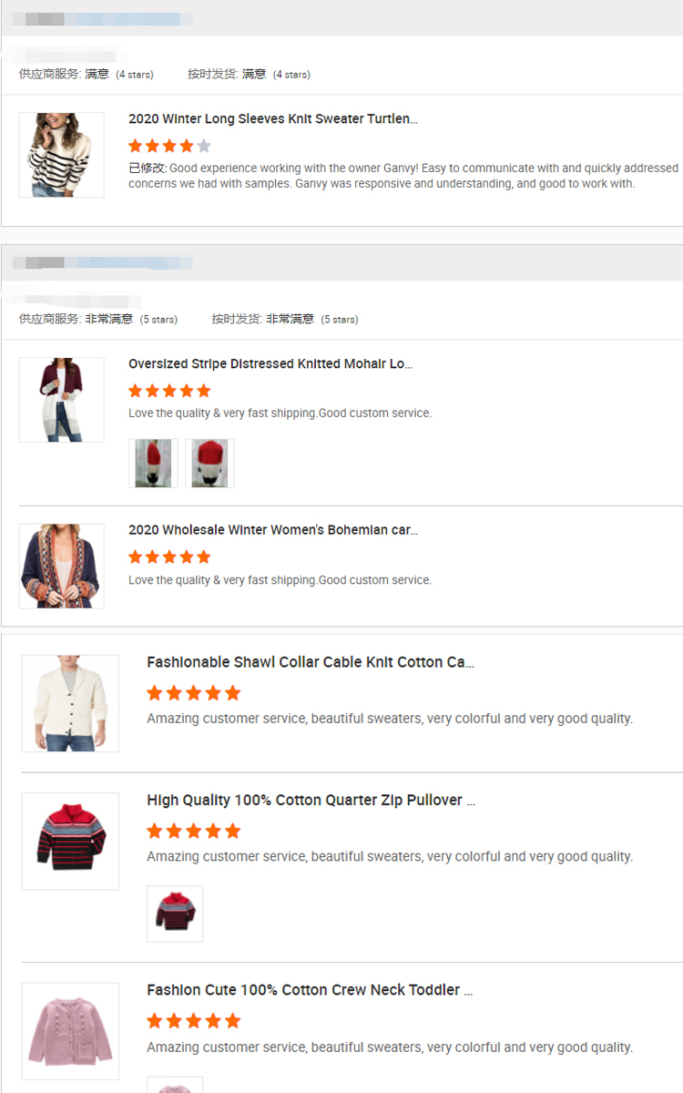Image resolution: width=683 pixels, height=1093 pixels.
Task: Click the 2020 Winter Long Sleeves Knit Sweater title
Action: coord(273,119)
